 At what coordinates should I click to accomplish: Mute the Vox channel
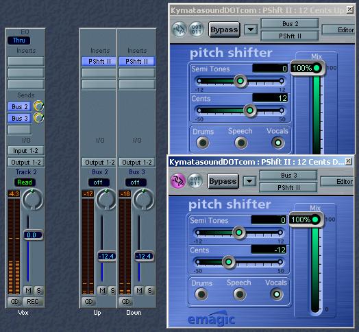(x=28, y=291)
